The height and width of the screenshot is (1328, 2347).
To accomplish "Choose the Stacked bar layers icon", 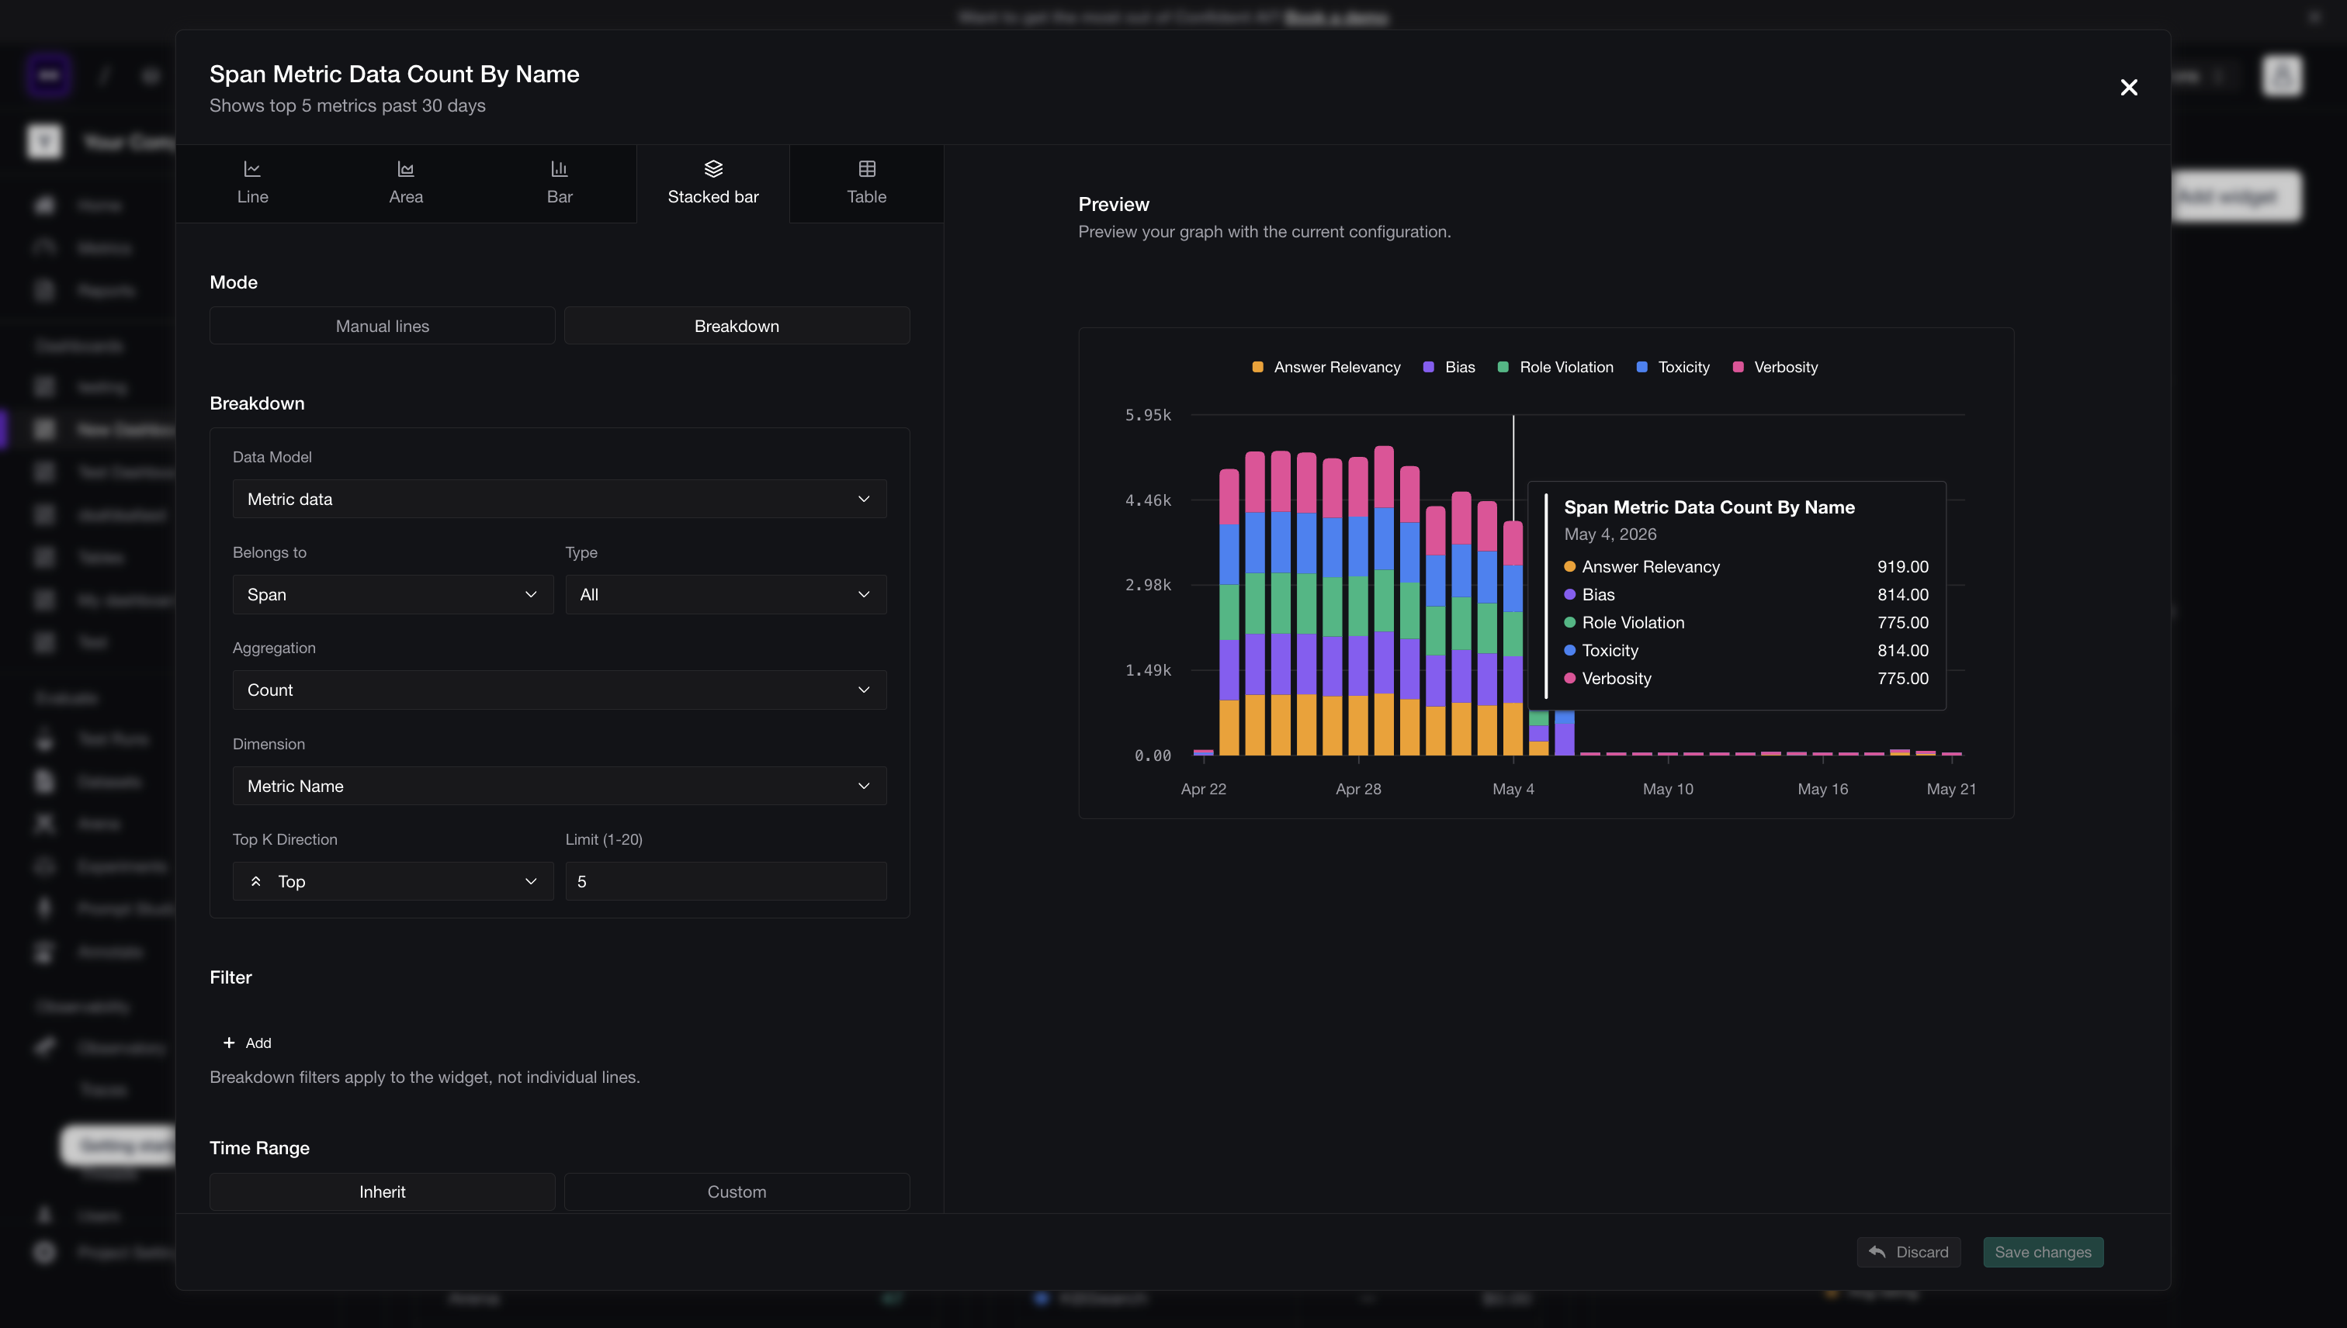I will click(713, 169).
